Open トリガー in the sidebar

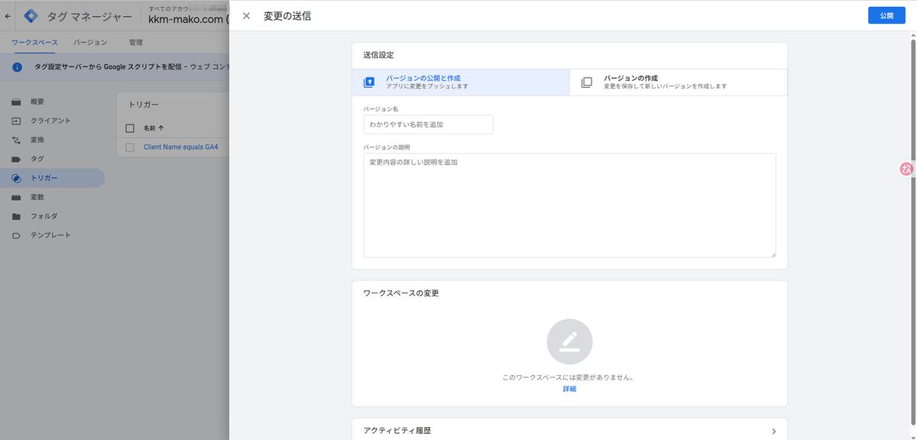pyautogui.click(x=52, y=178)
